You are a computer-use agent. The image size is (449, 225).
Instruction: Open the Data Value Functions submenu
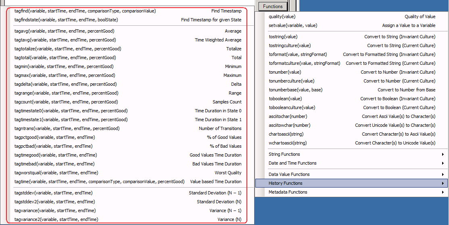pyautogui.click(x=351, y=174)
